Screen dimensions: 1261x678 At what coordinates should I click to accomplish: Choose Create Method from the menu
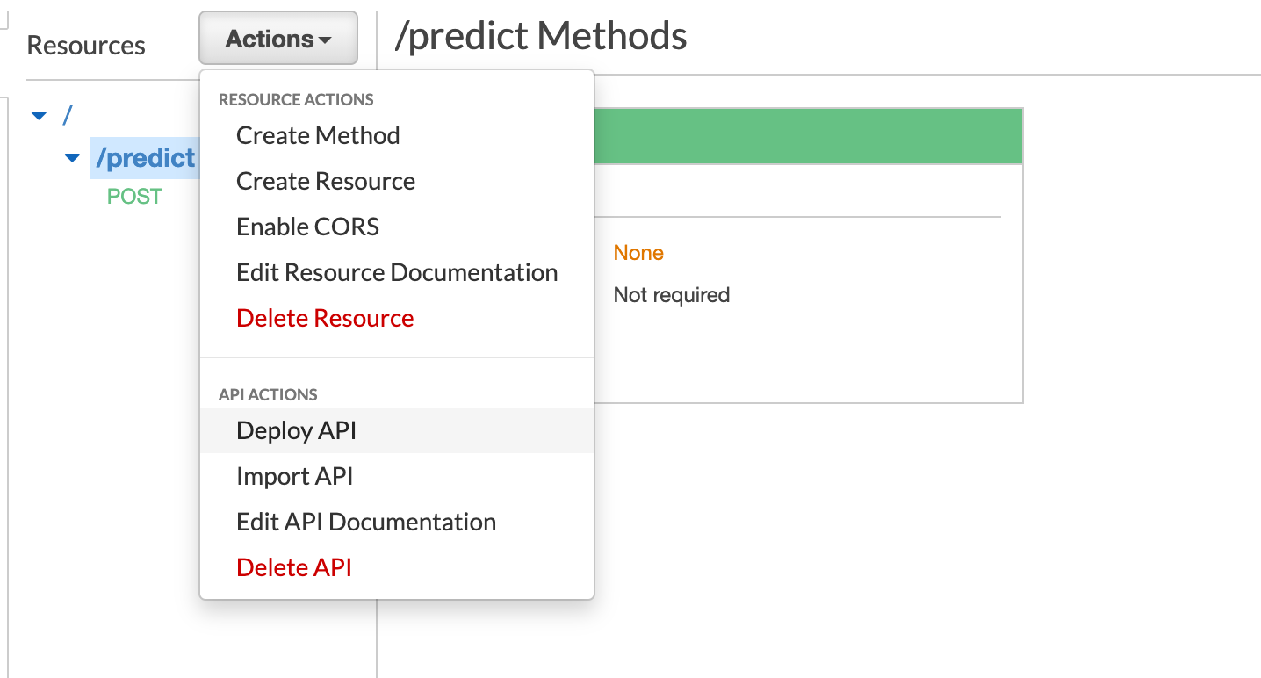coord(318,135)
